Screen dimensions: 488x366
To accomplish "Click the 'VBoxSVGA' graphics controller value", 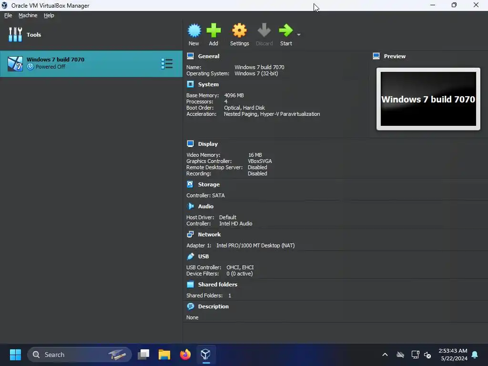I will [x=260, y=161].
